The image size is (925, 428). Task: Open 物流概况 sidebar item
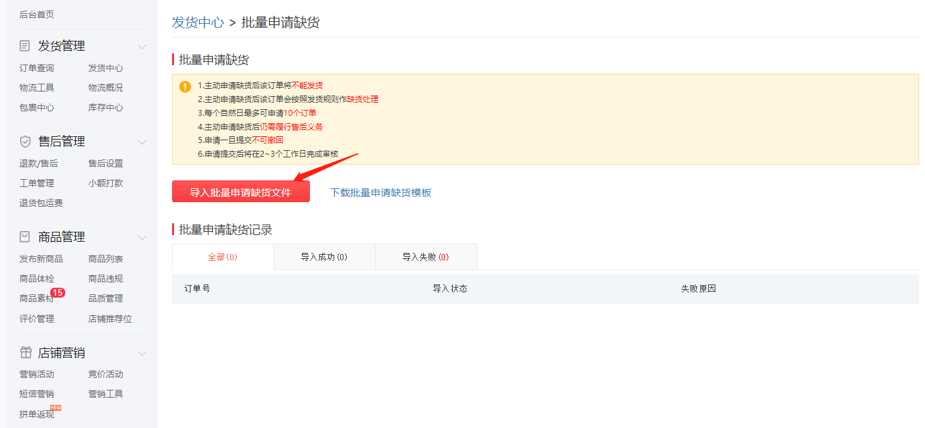pyautogui.click(x=105, y=88)
